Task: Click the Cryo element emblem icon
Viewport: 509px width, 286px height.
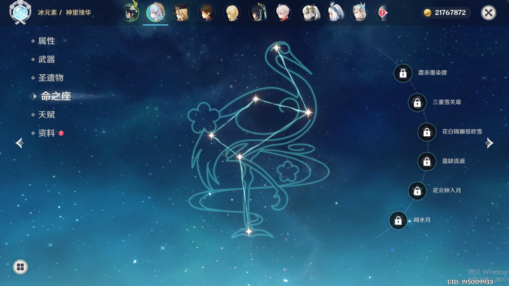Action: point(20,12)
